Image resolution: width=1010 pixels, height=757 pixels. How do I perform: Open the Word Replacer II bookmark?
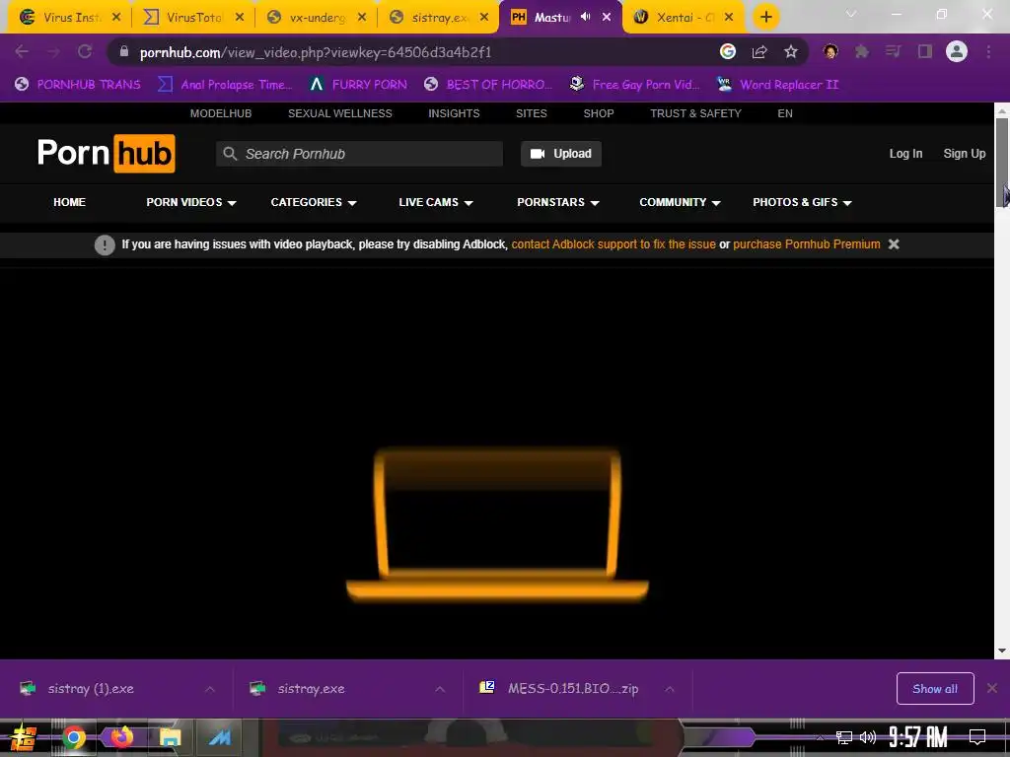click(x=778, y=85)
